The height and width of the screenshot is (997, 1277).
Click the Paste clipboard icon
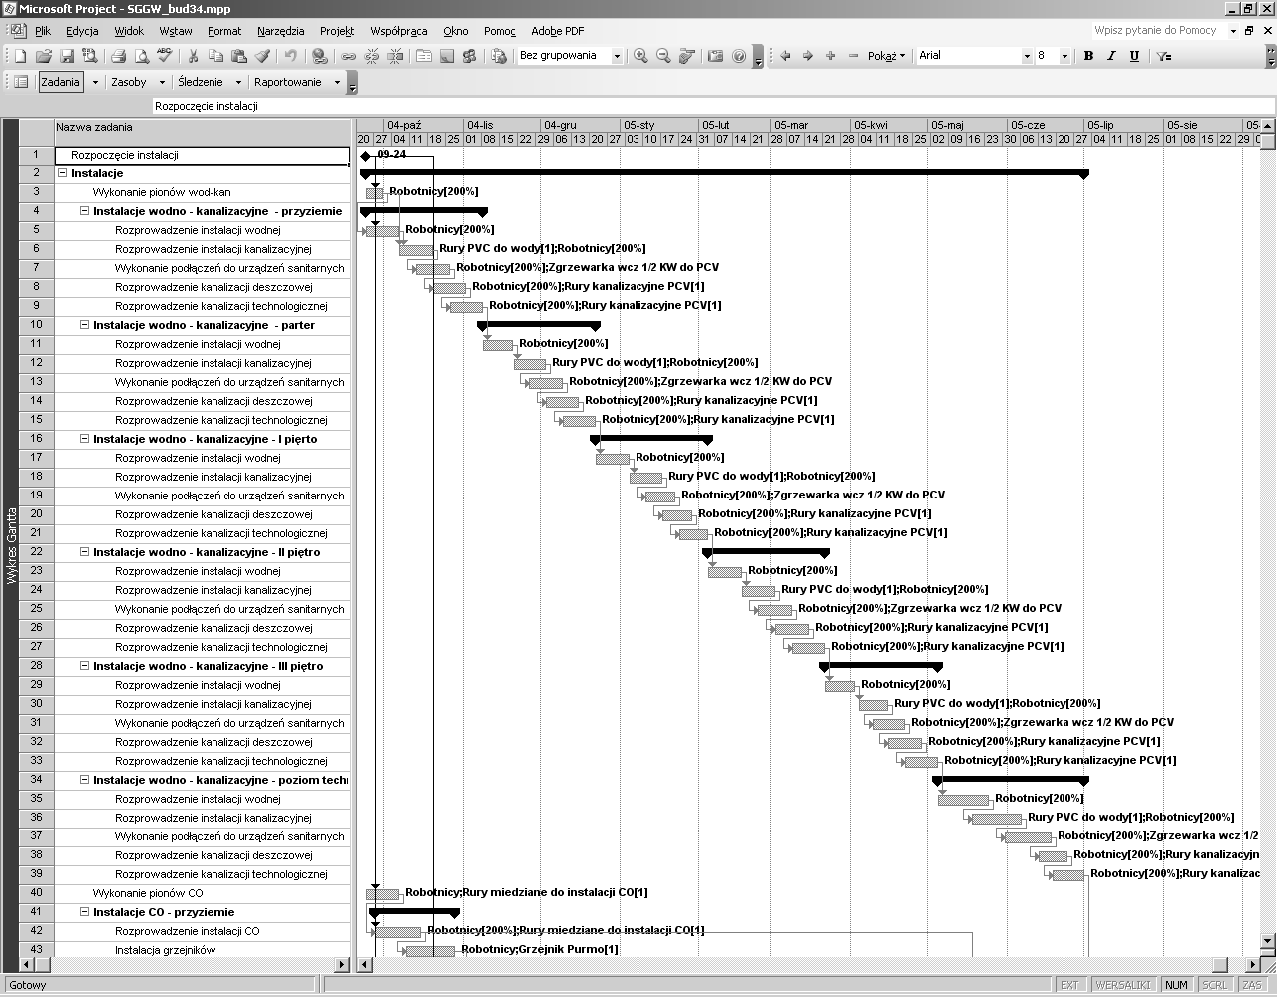click(x=239, y=56)
